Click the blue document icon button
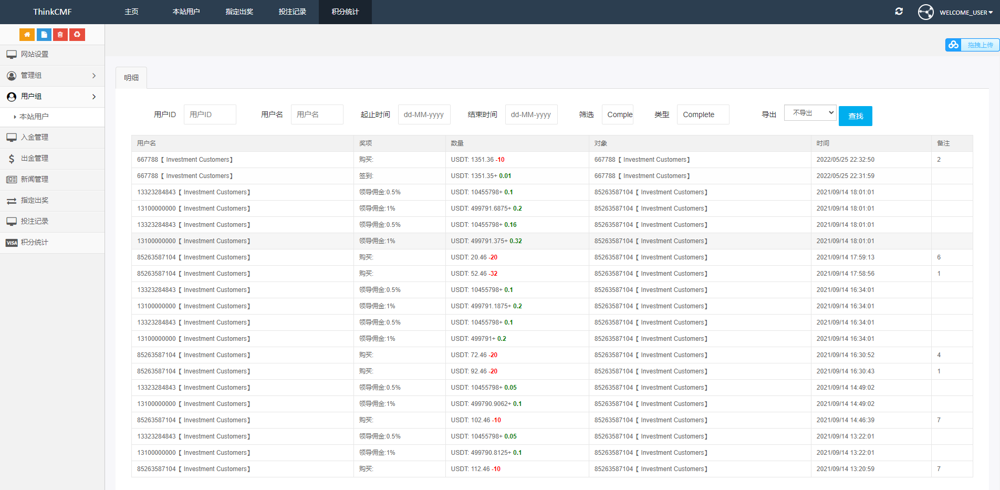Viewport: 1000px width, 490px height. click(44, 35)
